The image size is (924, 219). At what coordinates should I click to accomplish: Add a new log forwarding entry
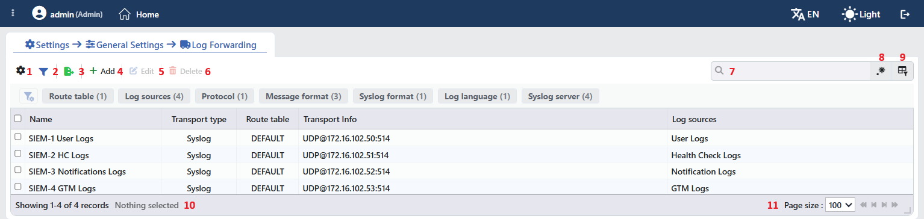tap(102, 71)
